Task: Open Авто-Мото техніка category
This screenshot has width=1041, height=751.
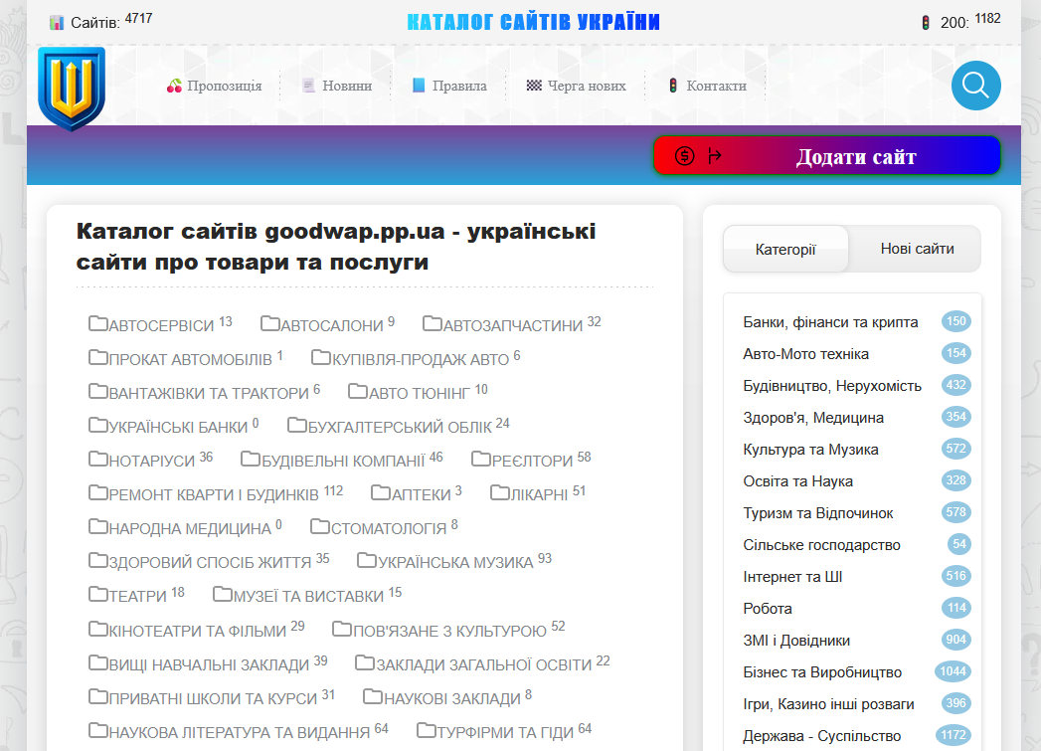Action: point(806,354)
